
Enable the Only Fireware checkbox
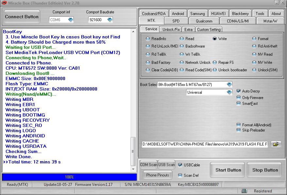238,98
